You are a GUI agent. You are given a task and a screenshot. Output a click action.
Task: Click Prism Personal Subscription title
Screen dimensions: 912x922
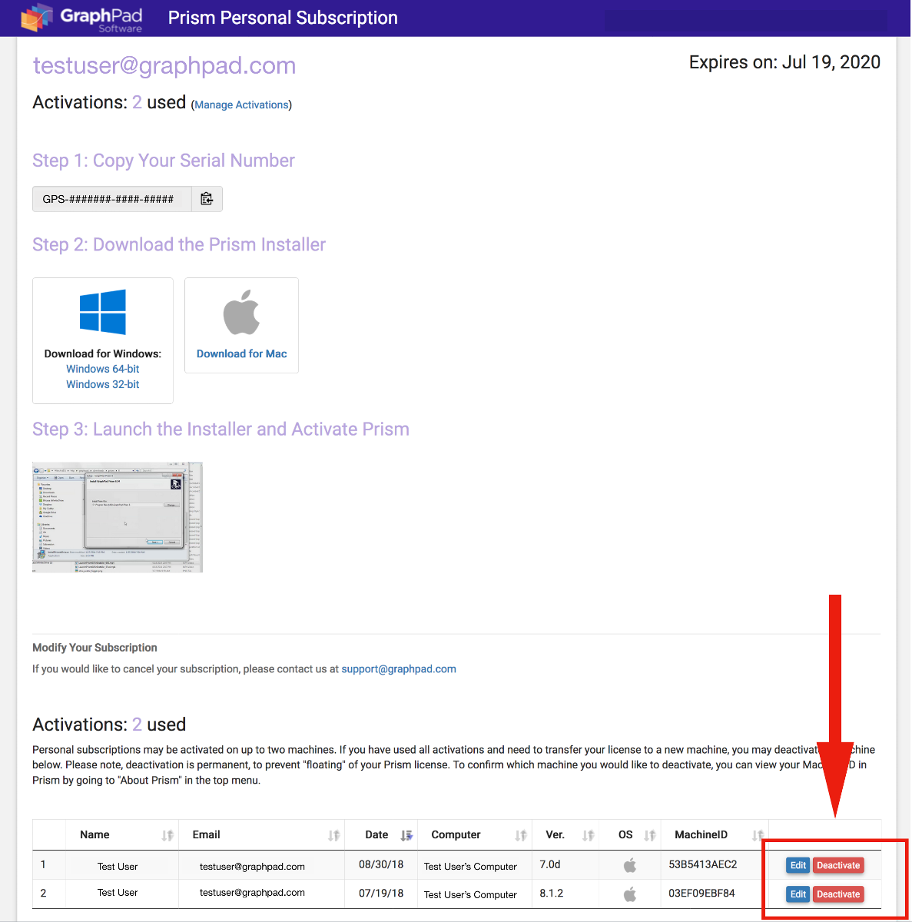tap(283, 18)
